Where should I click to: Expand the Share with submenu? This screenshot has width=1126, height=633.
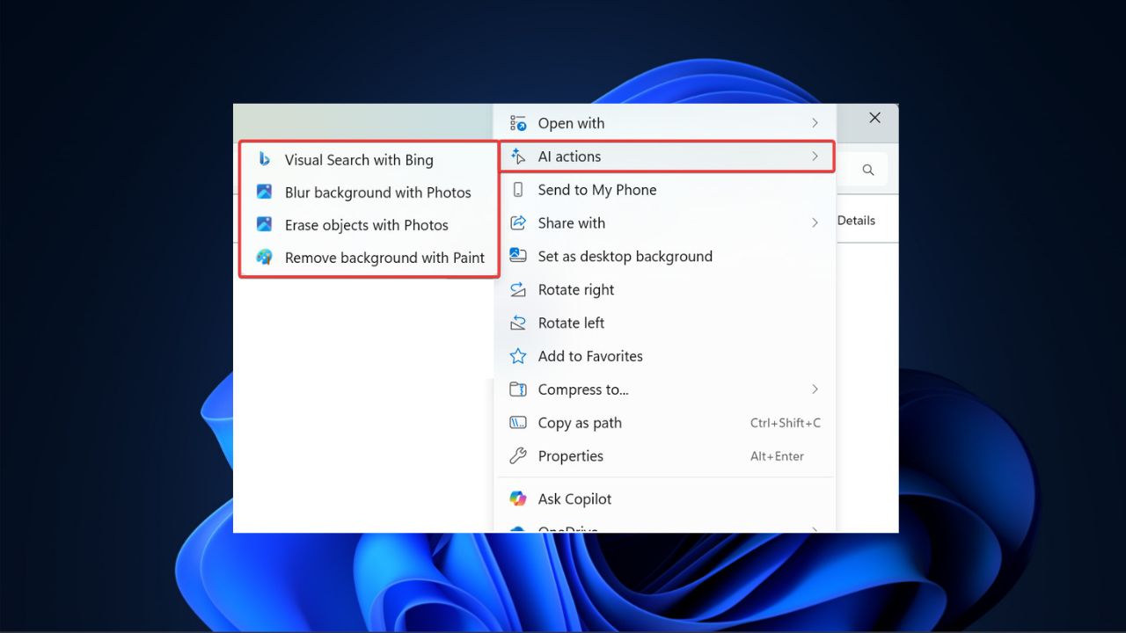pos(814,223)
